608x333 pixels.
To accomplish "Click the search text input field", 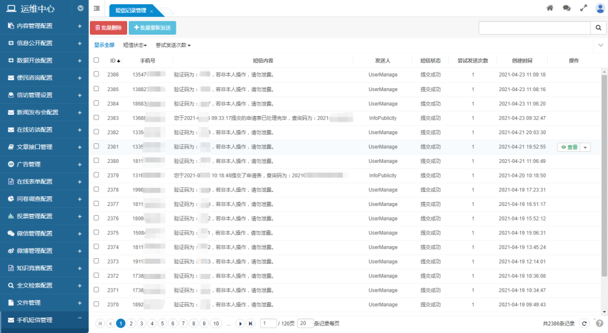I will click(534, 28).
